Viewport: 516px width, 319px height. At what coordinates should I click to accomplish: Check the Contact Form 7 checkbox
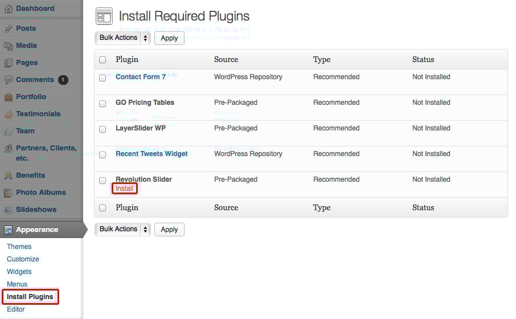coord(103,77)
